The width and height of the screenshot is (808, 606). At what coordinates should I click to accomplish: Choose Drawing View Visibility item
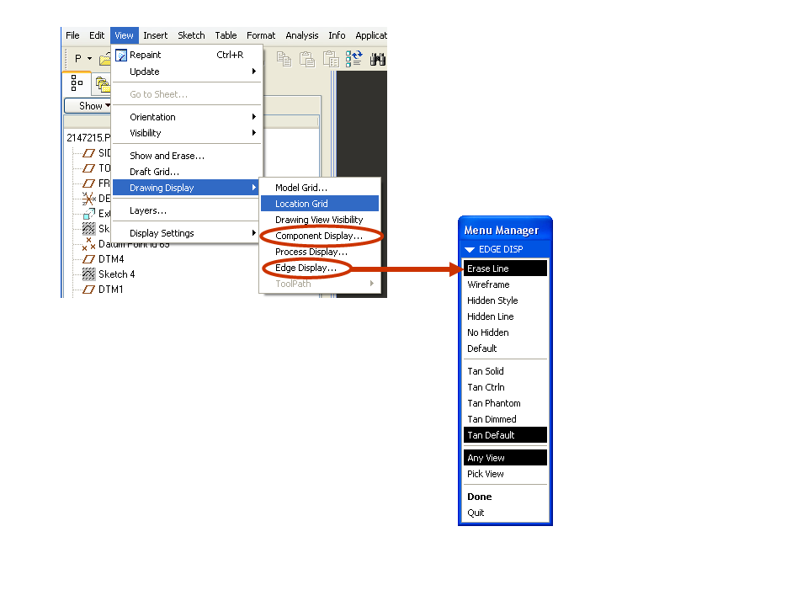click(x=320, y=220)
